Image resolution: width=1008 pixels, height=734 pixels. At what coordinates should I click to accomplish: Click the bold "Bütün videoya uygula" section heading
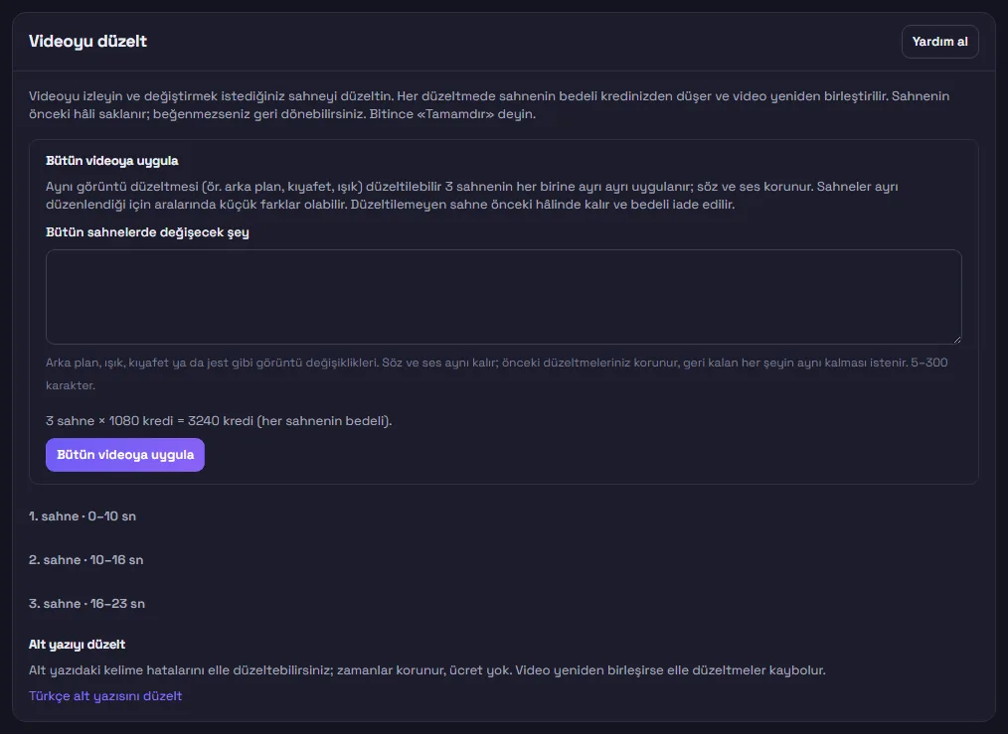click(112, 161)
